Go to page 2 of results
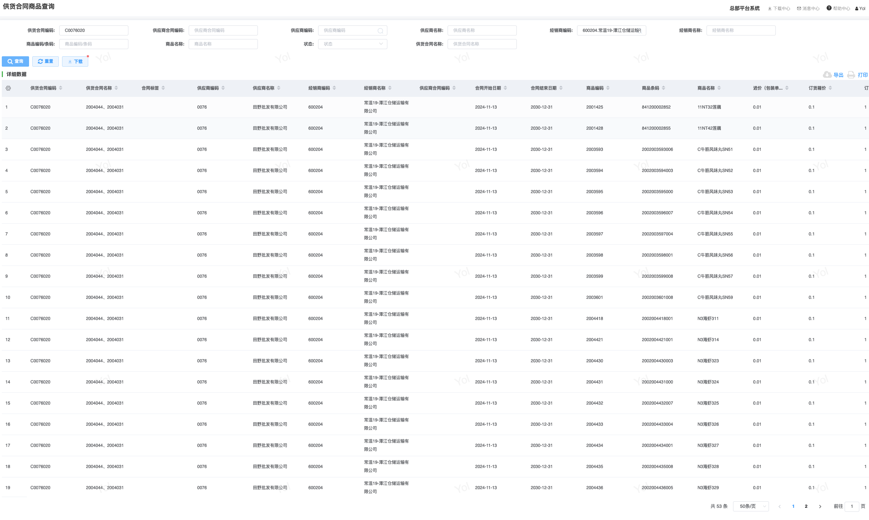Image resolution: width=869 pixels, height=520 pixels. [x=806, y=506]
